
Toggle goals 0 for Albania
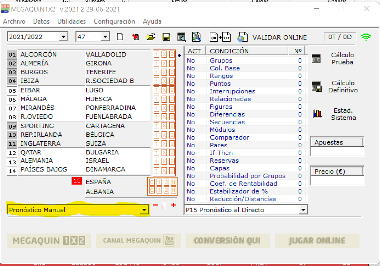(152, 190)
